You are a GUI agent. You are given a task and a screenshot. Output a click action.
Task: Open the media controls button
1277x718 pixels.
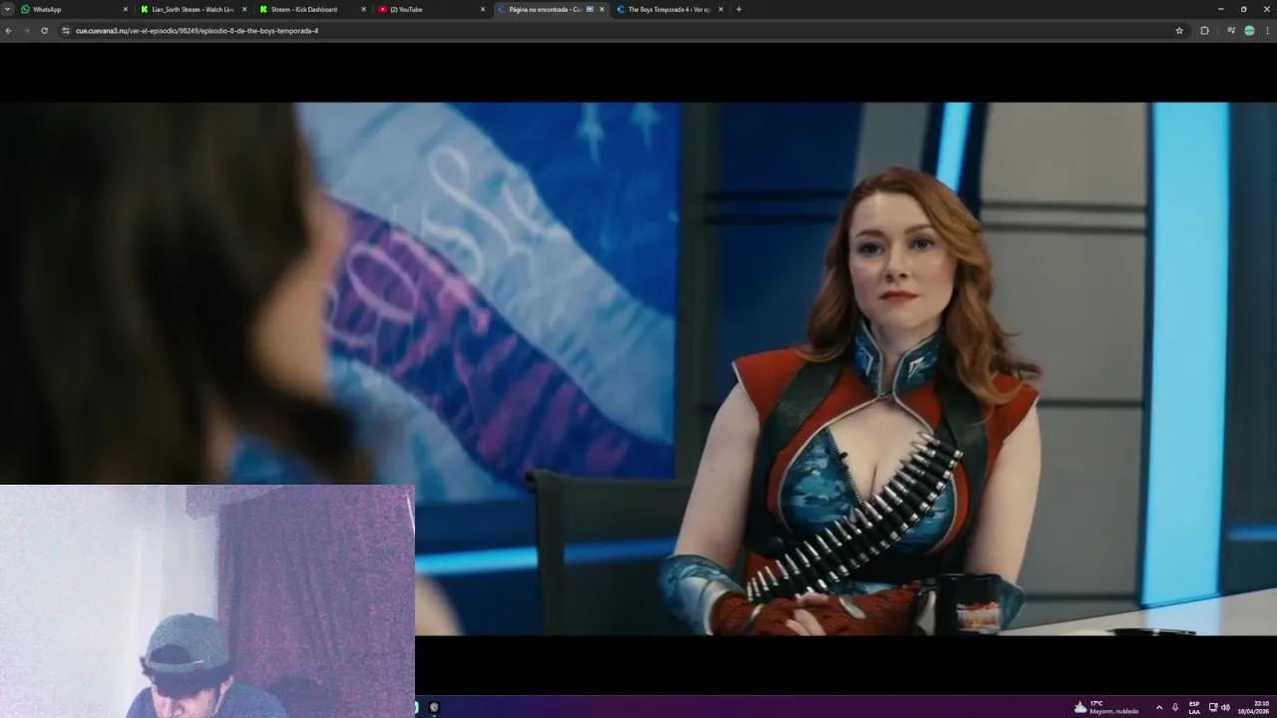click(x=1230, y=31)
